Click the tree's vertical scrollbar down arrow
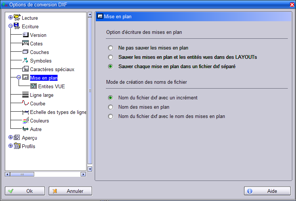 coord(90,169)
